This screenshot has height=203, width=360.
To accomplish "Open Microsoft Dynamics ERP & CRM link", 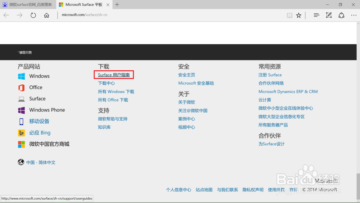I will tap(288, 92).
